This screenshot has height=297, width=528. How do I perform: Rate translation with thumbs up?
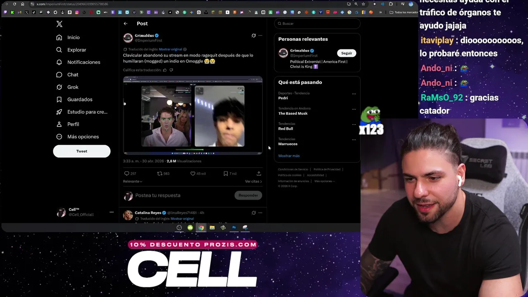(x=165, y=70)
